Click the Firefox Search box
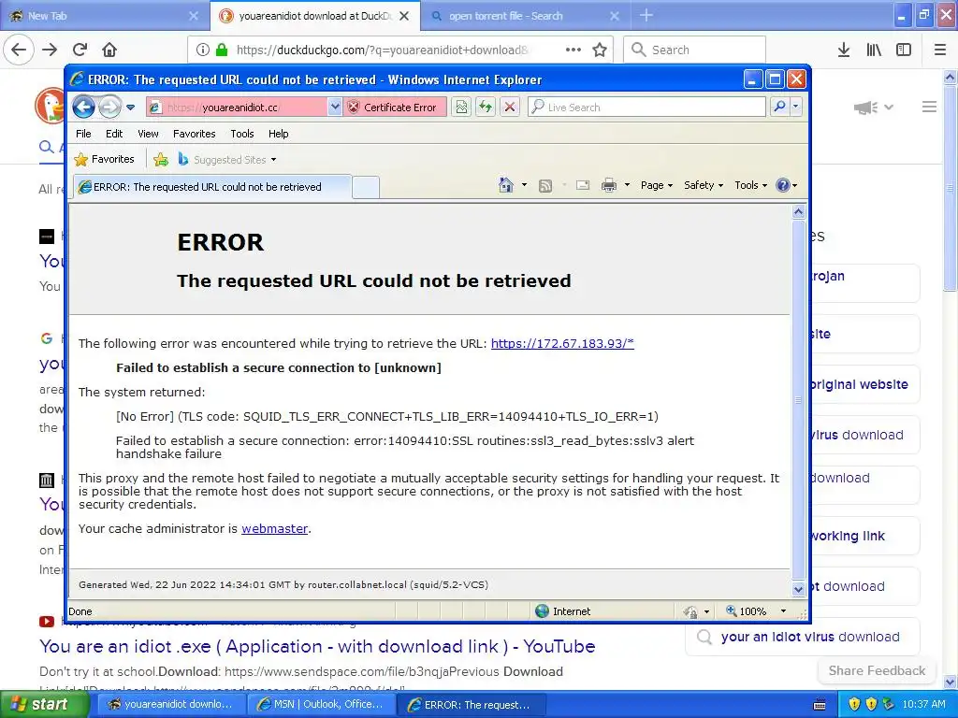Screen dimensions: 958x718 click(x=695, y=50)
